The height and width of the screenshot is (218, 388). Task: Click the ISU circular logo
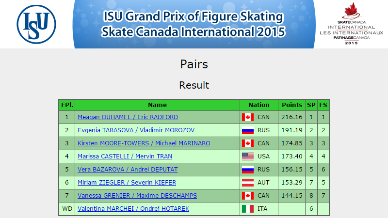click(x=36, y=24)
